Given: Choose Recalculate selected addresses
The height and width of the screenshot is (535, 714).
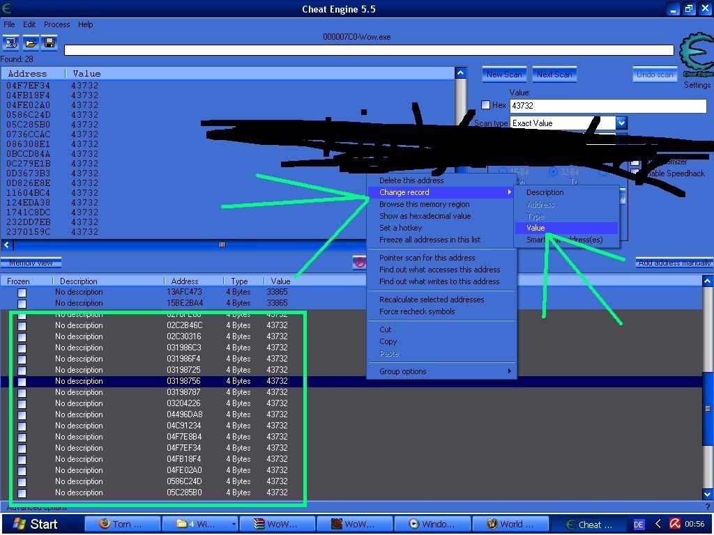Looking at the screenshot, I should (x=441, y=300).
